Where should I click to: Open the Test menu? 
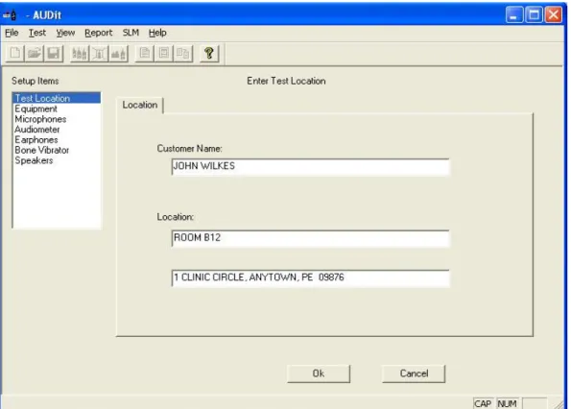pyautogui.click(x=37, y=33)
